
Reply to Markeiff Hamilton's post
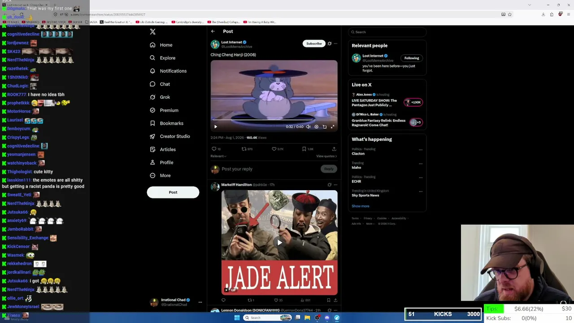223,300
